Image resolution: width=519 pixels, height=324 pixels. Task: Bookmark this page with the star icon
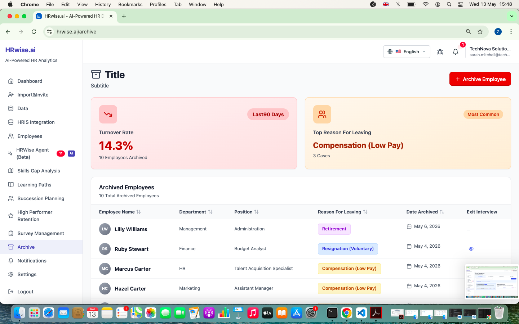click(480, 32)
